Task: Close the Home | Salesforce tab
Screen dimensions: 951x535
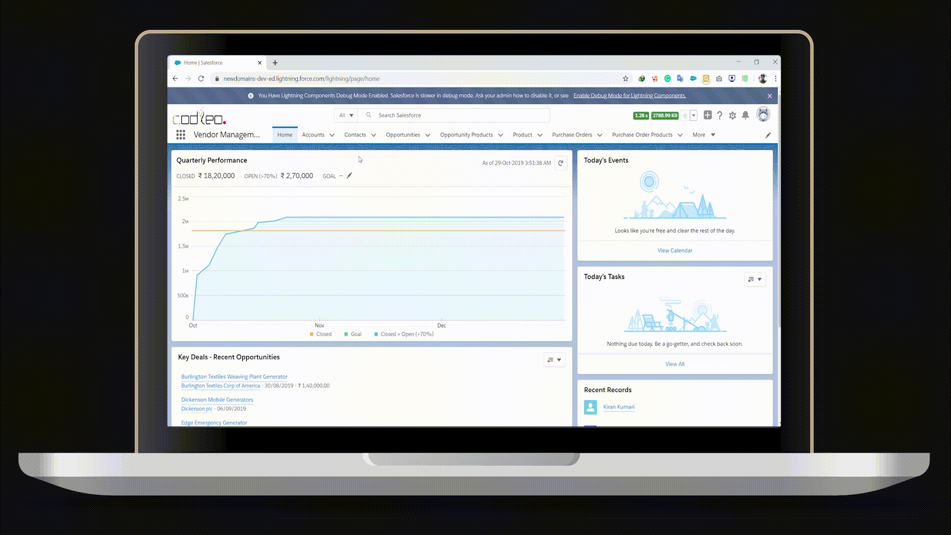Action: pos(260,63)
